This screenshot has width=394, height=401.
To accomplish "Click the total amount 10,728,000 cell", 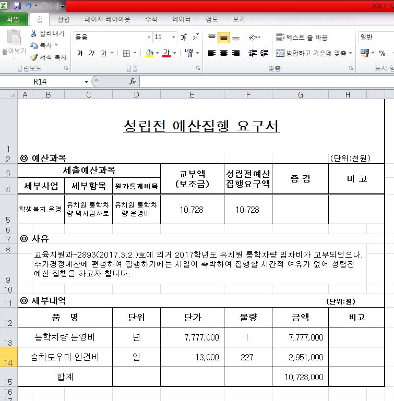I will (300, 376).
